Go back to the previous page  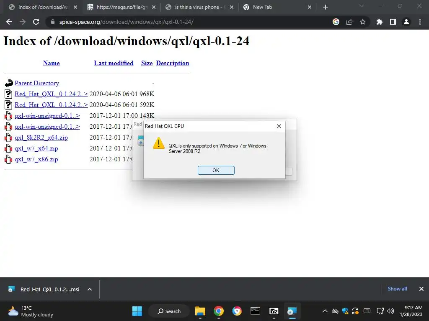[9, 22]
